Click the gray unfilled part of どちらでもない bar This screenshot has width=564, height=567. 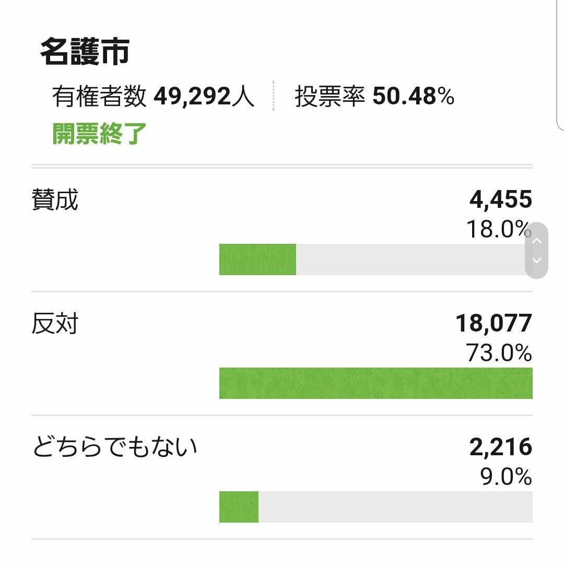coord(395,507)
